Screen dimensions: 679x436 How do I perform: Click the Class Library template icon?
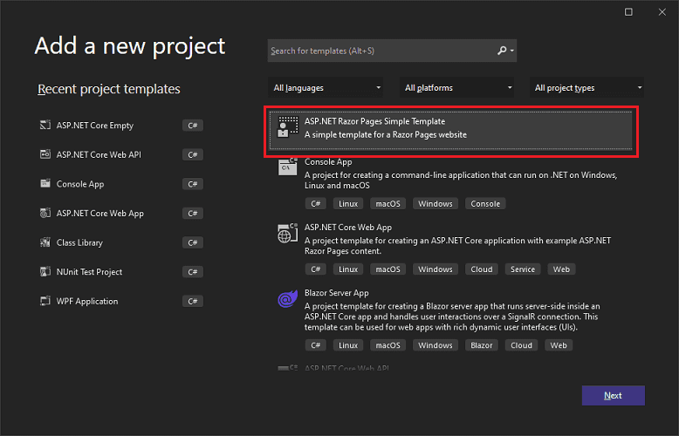click(45, 242)
